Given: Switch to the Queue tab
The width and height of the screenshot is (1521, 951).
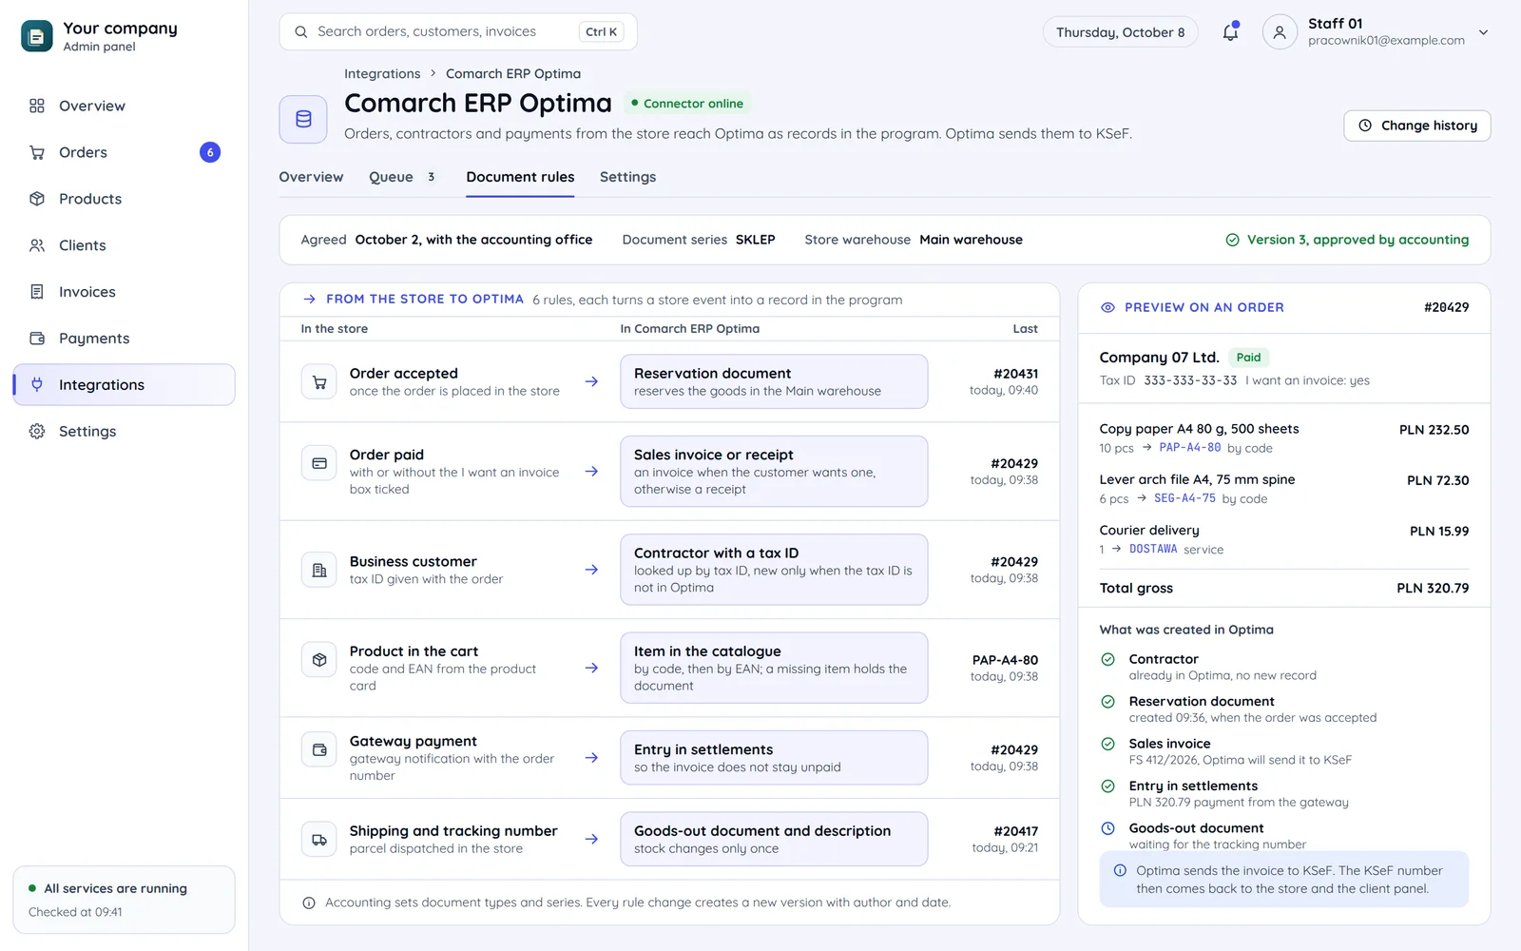Looking at the screenshot, I should click(x=402, y=177).
